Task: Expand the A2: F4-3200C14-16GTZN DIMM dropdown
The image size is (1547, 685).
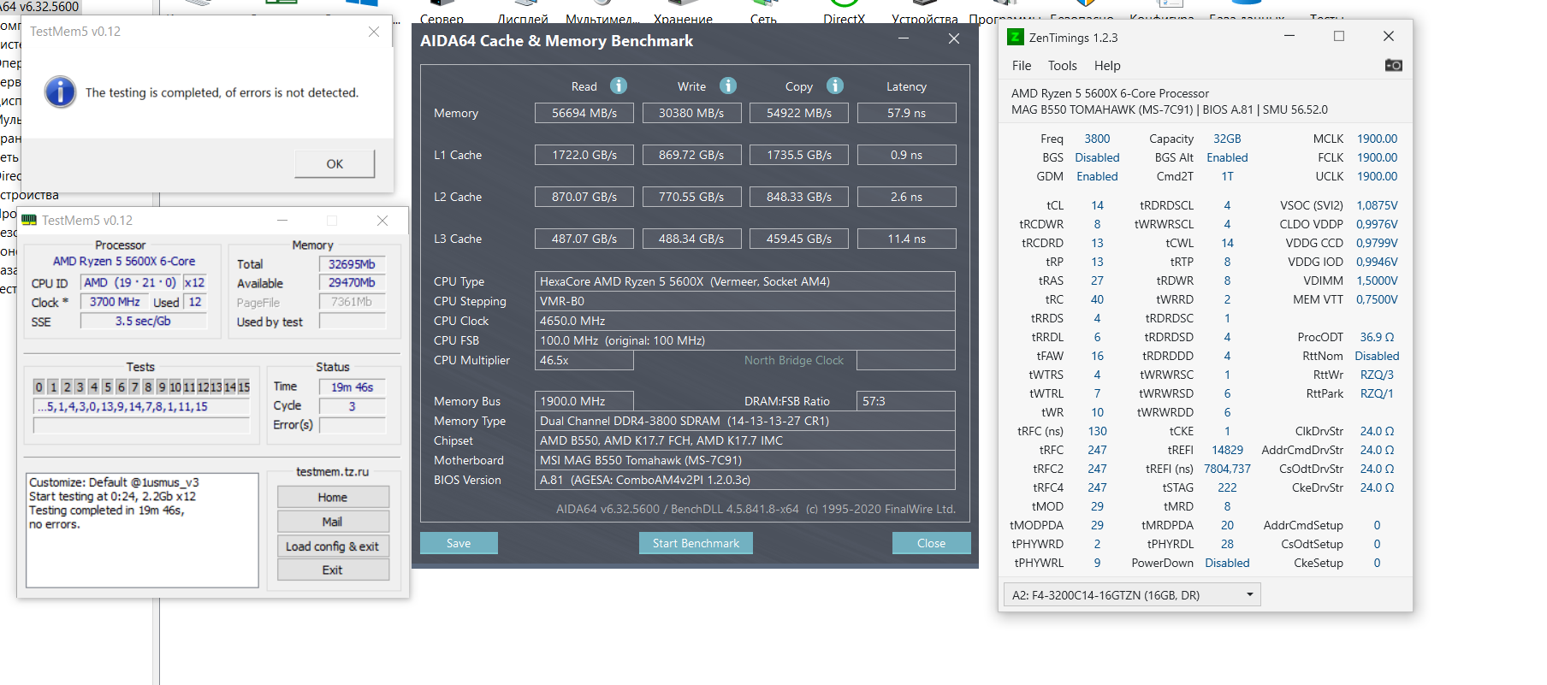Action: pos(1132,595)
